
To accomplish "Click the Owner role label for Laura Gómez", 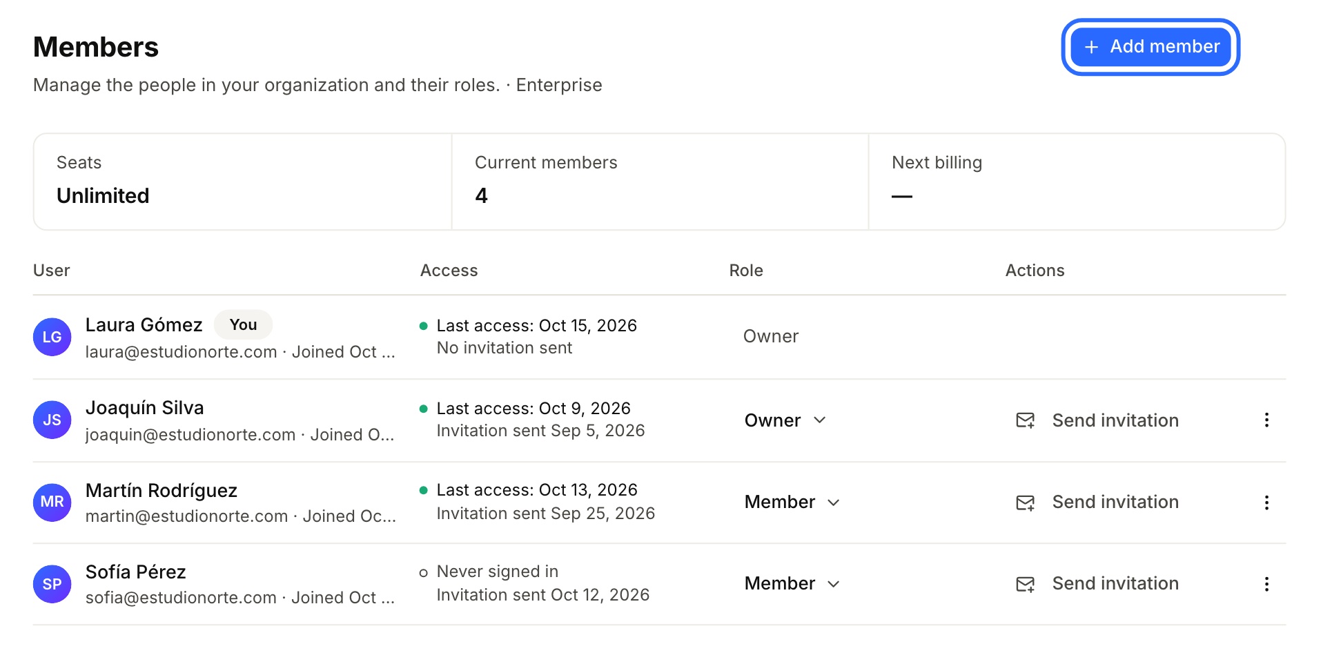I will click(x=771, y=337).
